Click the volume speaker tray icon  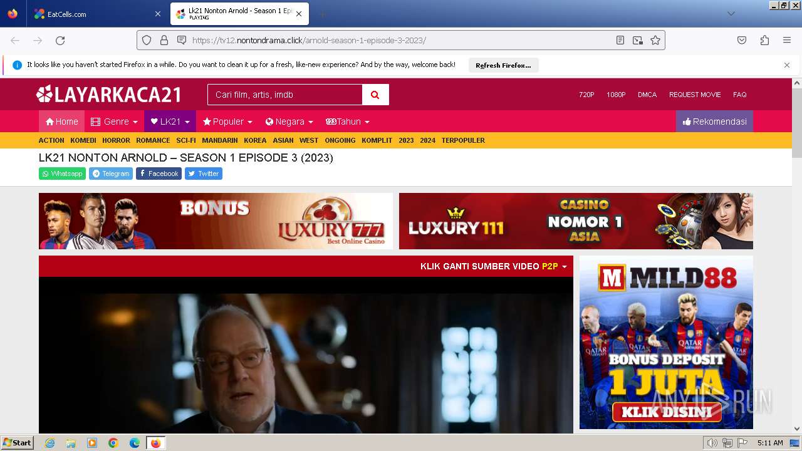click(712, 443)
